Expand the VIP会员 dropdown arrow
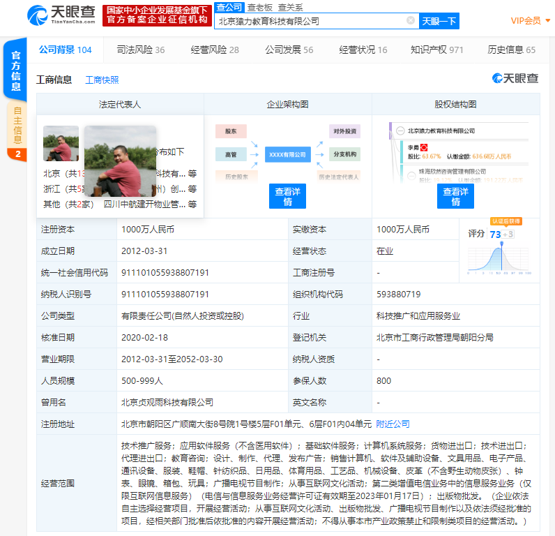This screenshot has height=536, width=555. [x=548, y=20]
